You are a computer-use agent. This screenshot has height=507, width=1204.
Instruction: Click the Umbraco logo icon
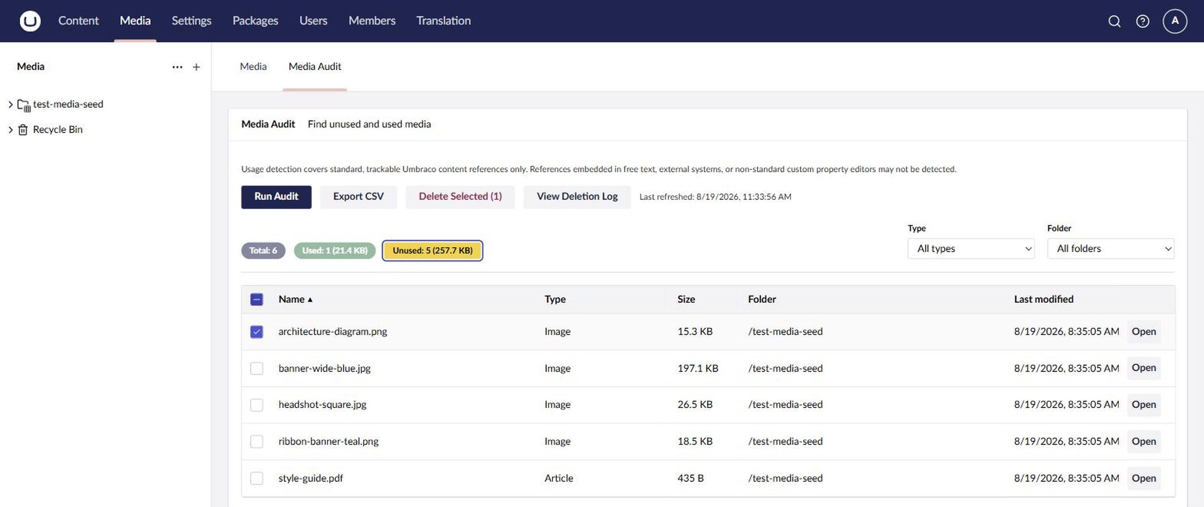pos(30,21)
